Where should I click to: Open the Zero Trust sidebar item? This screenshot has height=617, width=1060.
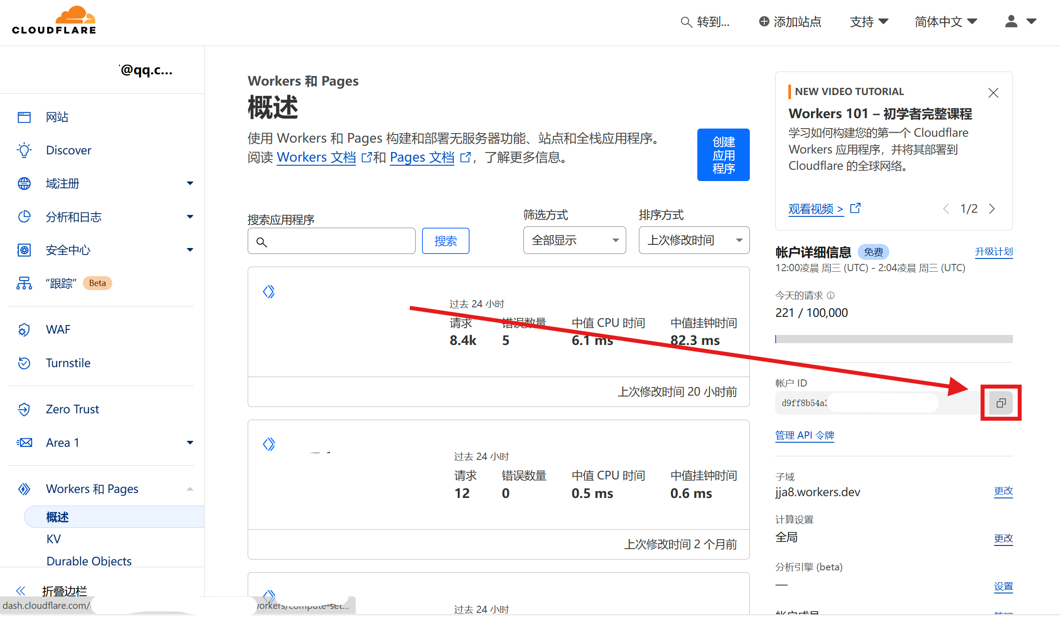[72, 409]
